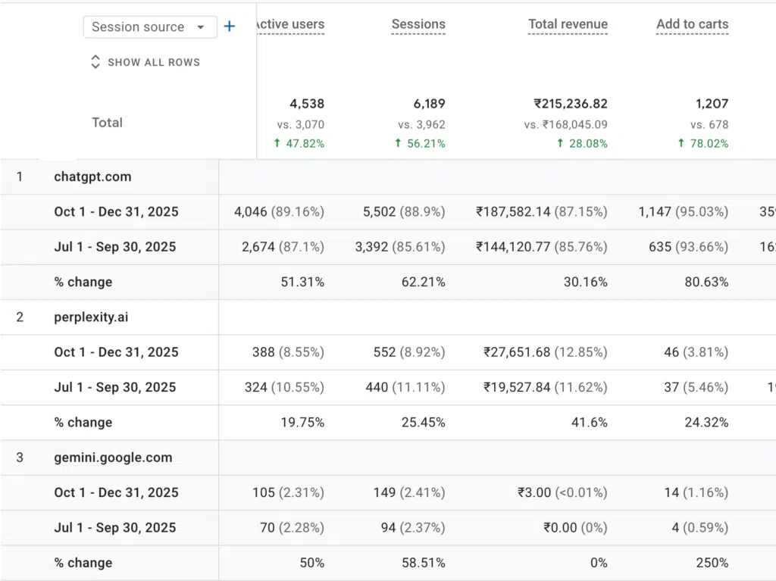776x581 pixels.
Task: Click vs. 3,070 comparison under active users
Action: point(300,125)
